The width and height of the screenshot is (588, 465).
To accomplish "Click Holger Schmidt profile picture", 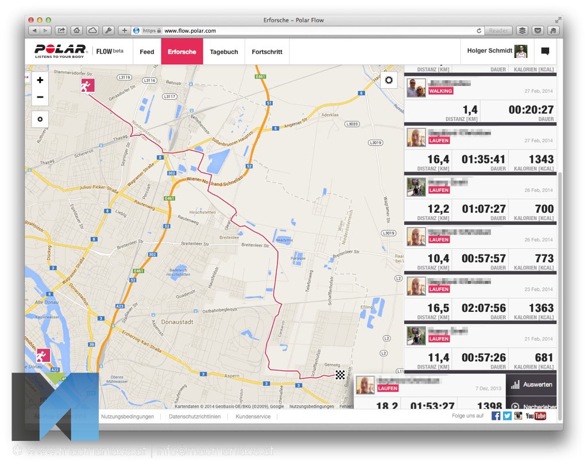I will click(521, 51).
